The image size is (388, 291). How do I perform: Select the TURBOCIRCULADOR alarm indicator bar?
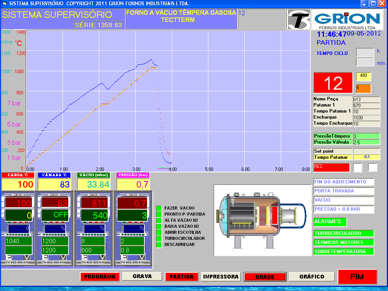point(344,233)
